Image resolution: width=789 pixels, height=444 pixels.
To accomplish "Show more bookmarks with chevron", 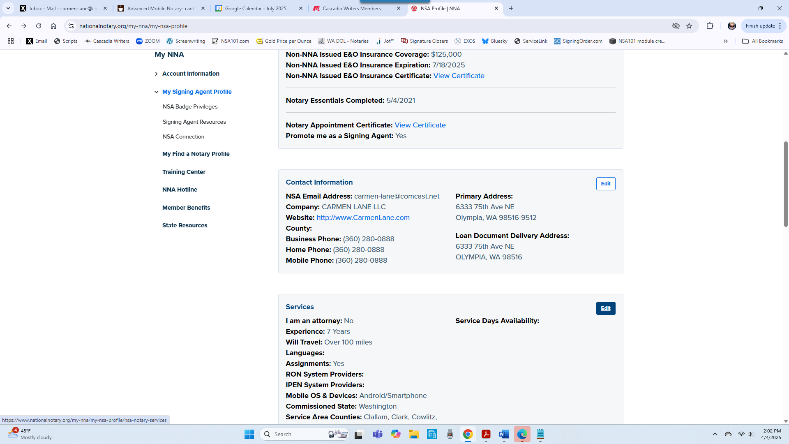I will (x=726, y=41).
